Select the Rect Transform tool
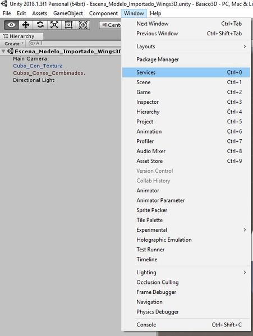253x336 pixels. (68, 25)
